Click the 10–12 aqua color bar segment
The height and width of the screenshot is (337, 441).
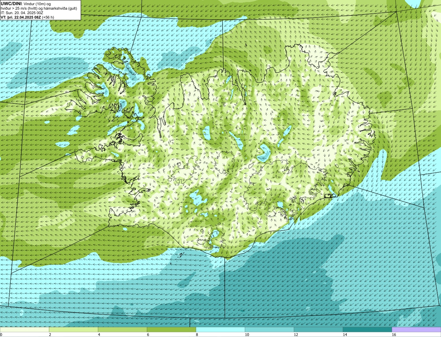click(x=269, y=329)
